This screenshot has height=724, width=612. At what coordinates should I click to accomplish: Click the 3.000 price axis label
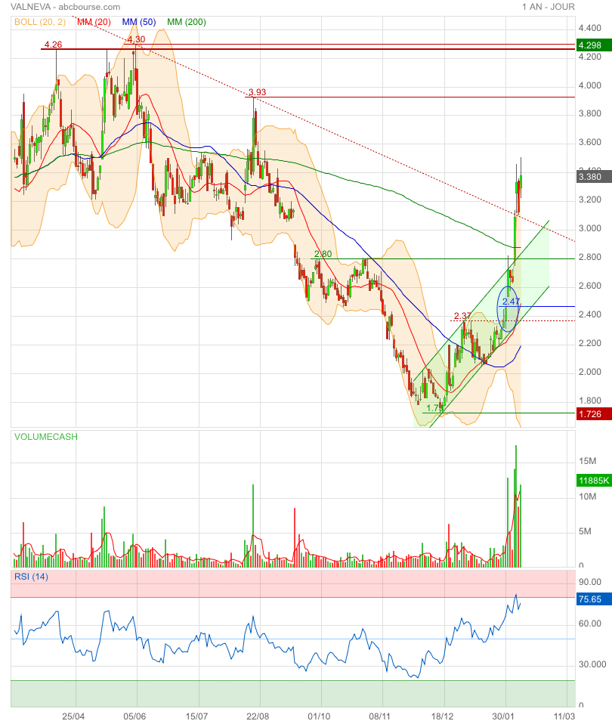click(x=590, y=228)
